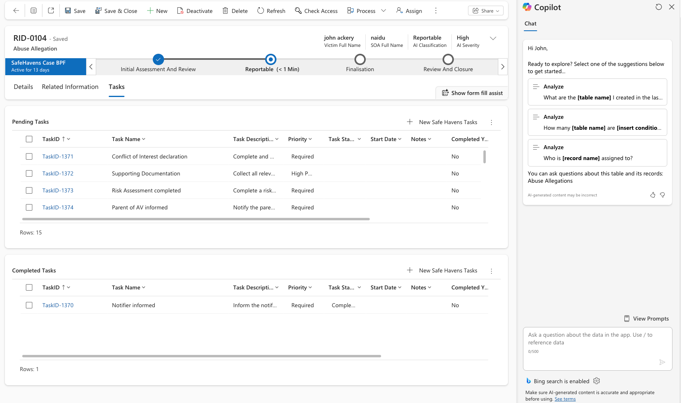
Task: Give thumbs up to Copilot response
Action: pos(653,195)
